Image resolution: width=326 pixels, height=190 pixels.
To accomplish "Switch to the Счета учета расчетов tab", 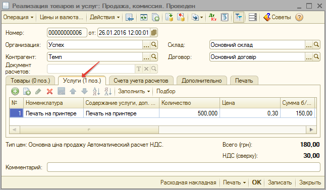I will tap(141, 81).
